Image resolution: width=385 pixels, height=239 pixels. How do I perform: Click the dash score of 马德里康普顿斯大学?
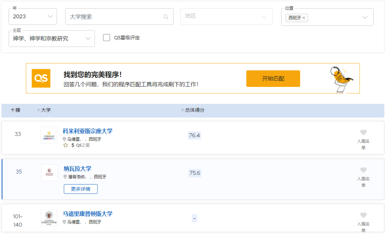coord(194,218)
